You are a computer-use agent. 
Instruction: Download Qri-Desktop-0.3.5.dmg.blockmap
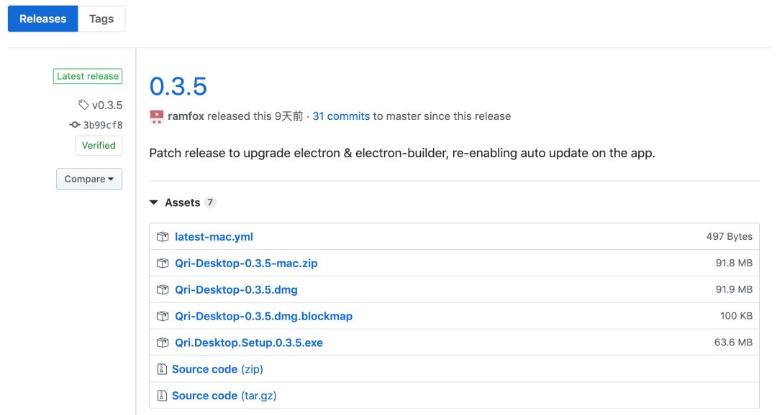click(x=263, y=316)
